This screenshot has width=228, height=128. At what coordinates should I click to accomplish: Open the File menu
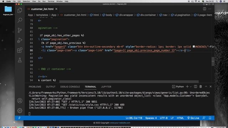tap(14, 1)
